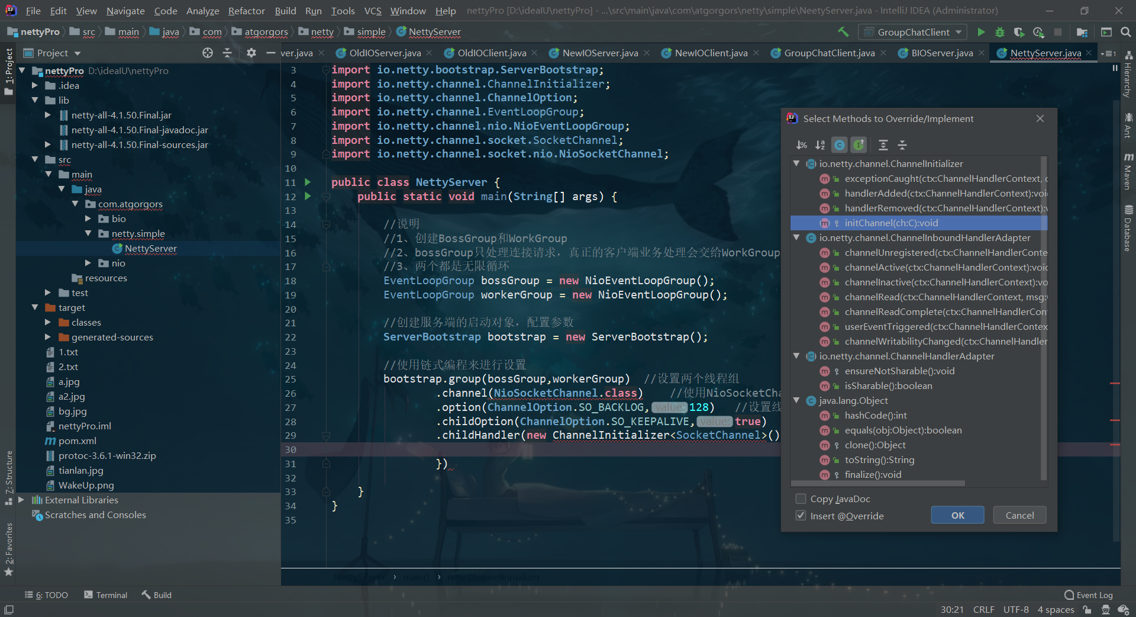Screen dimensions: 1136x617
Task: Open the Project panel gear settings
Action: [251, 53]
